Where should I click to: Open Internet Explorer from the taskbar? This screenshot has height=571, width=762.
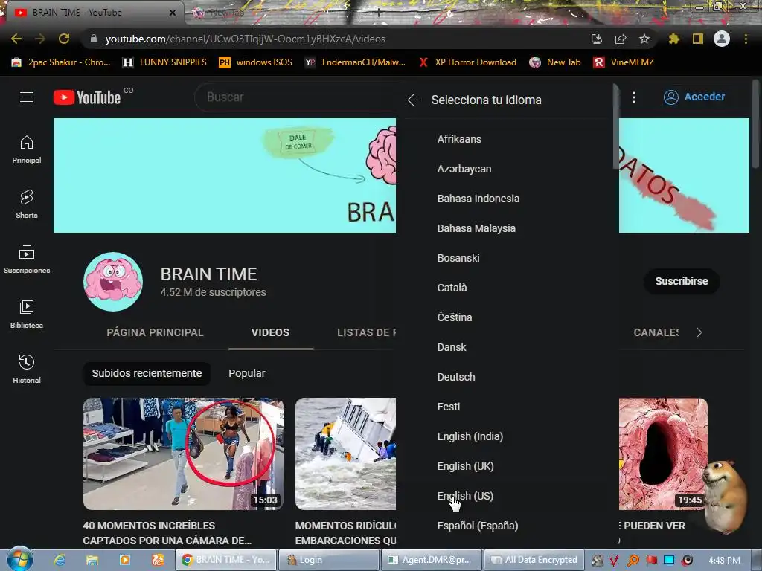pos(60,560)
